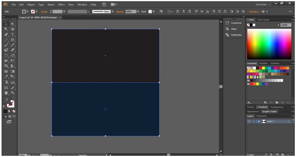
Task: Select the Width tool
Action: 6,61
